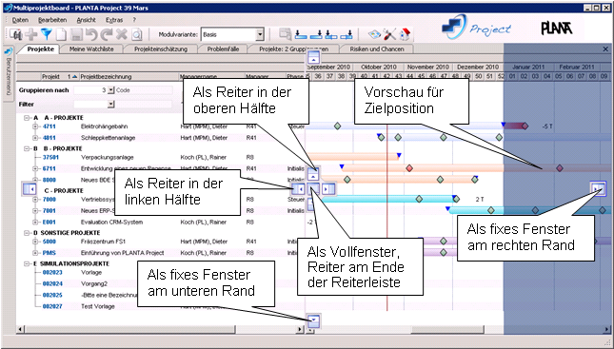Click the center dock-as-full-window indicator
The width and height of the screenshot is (614, 349).
[x=313, y=189]
